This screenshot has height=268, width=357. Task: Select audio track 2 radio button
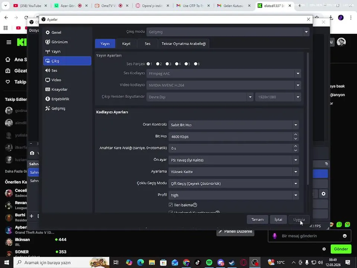tap(158, 64)
